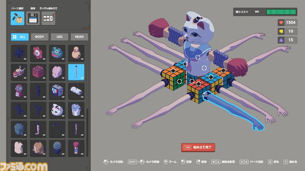The height and width of the screenshot is (171, 305).
Task: Click the highlighted arm part tile
Action: (76, 72)
